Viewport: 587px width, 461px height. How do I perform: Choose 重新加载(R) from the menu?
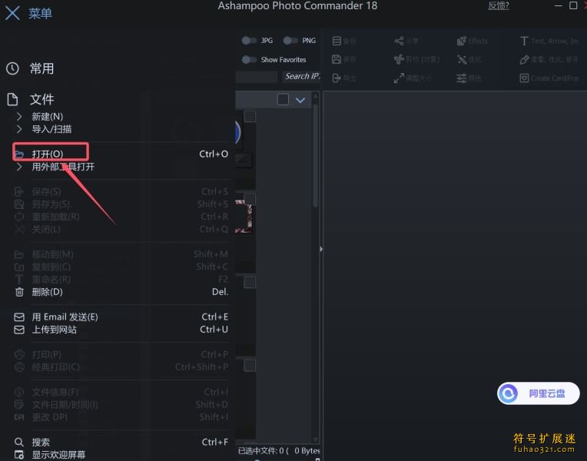[x=121, y=217]
